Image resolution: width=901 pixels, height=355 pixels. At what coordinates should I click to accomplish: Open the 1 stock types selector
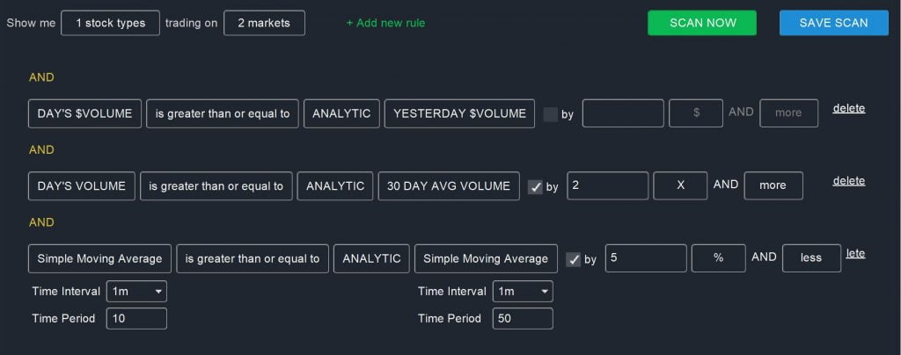pyautogui.click(x=110, y=23)
